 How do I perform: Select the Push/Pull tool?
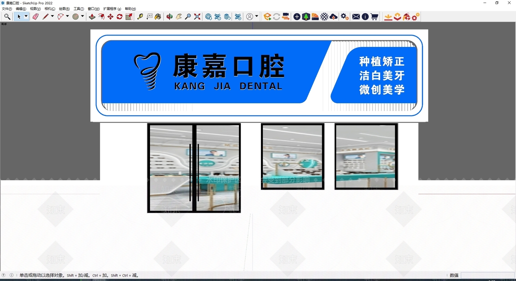(x=92, y=17)
